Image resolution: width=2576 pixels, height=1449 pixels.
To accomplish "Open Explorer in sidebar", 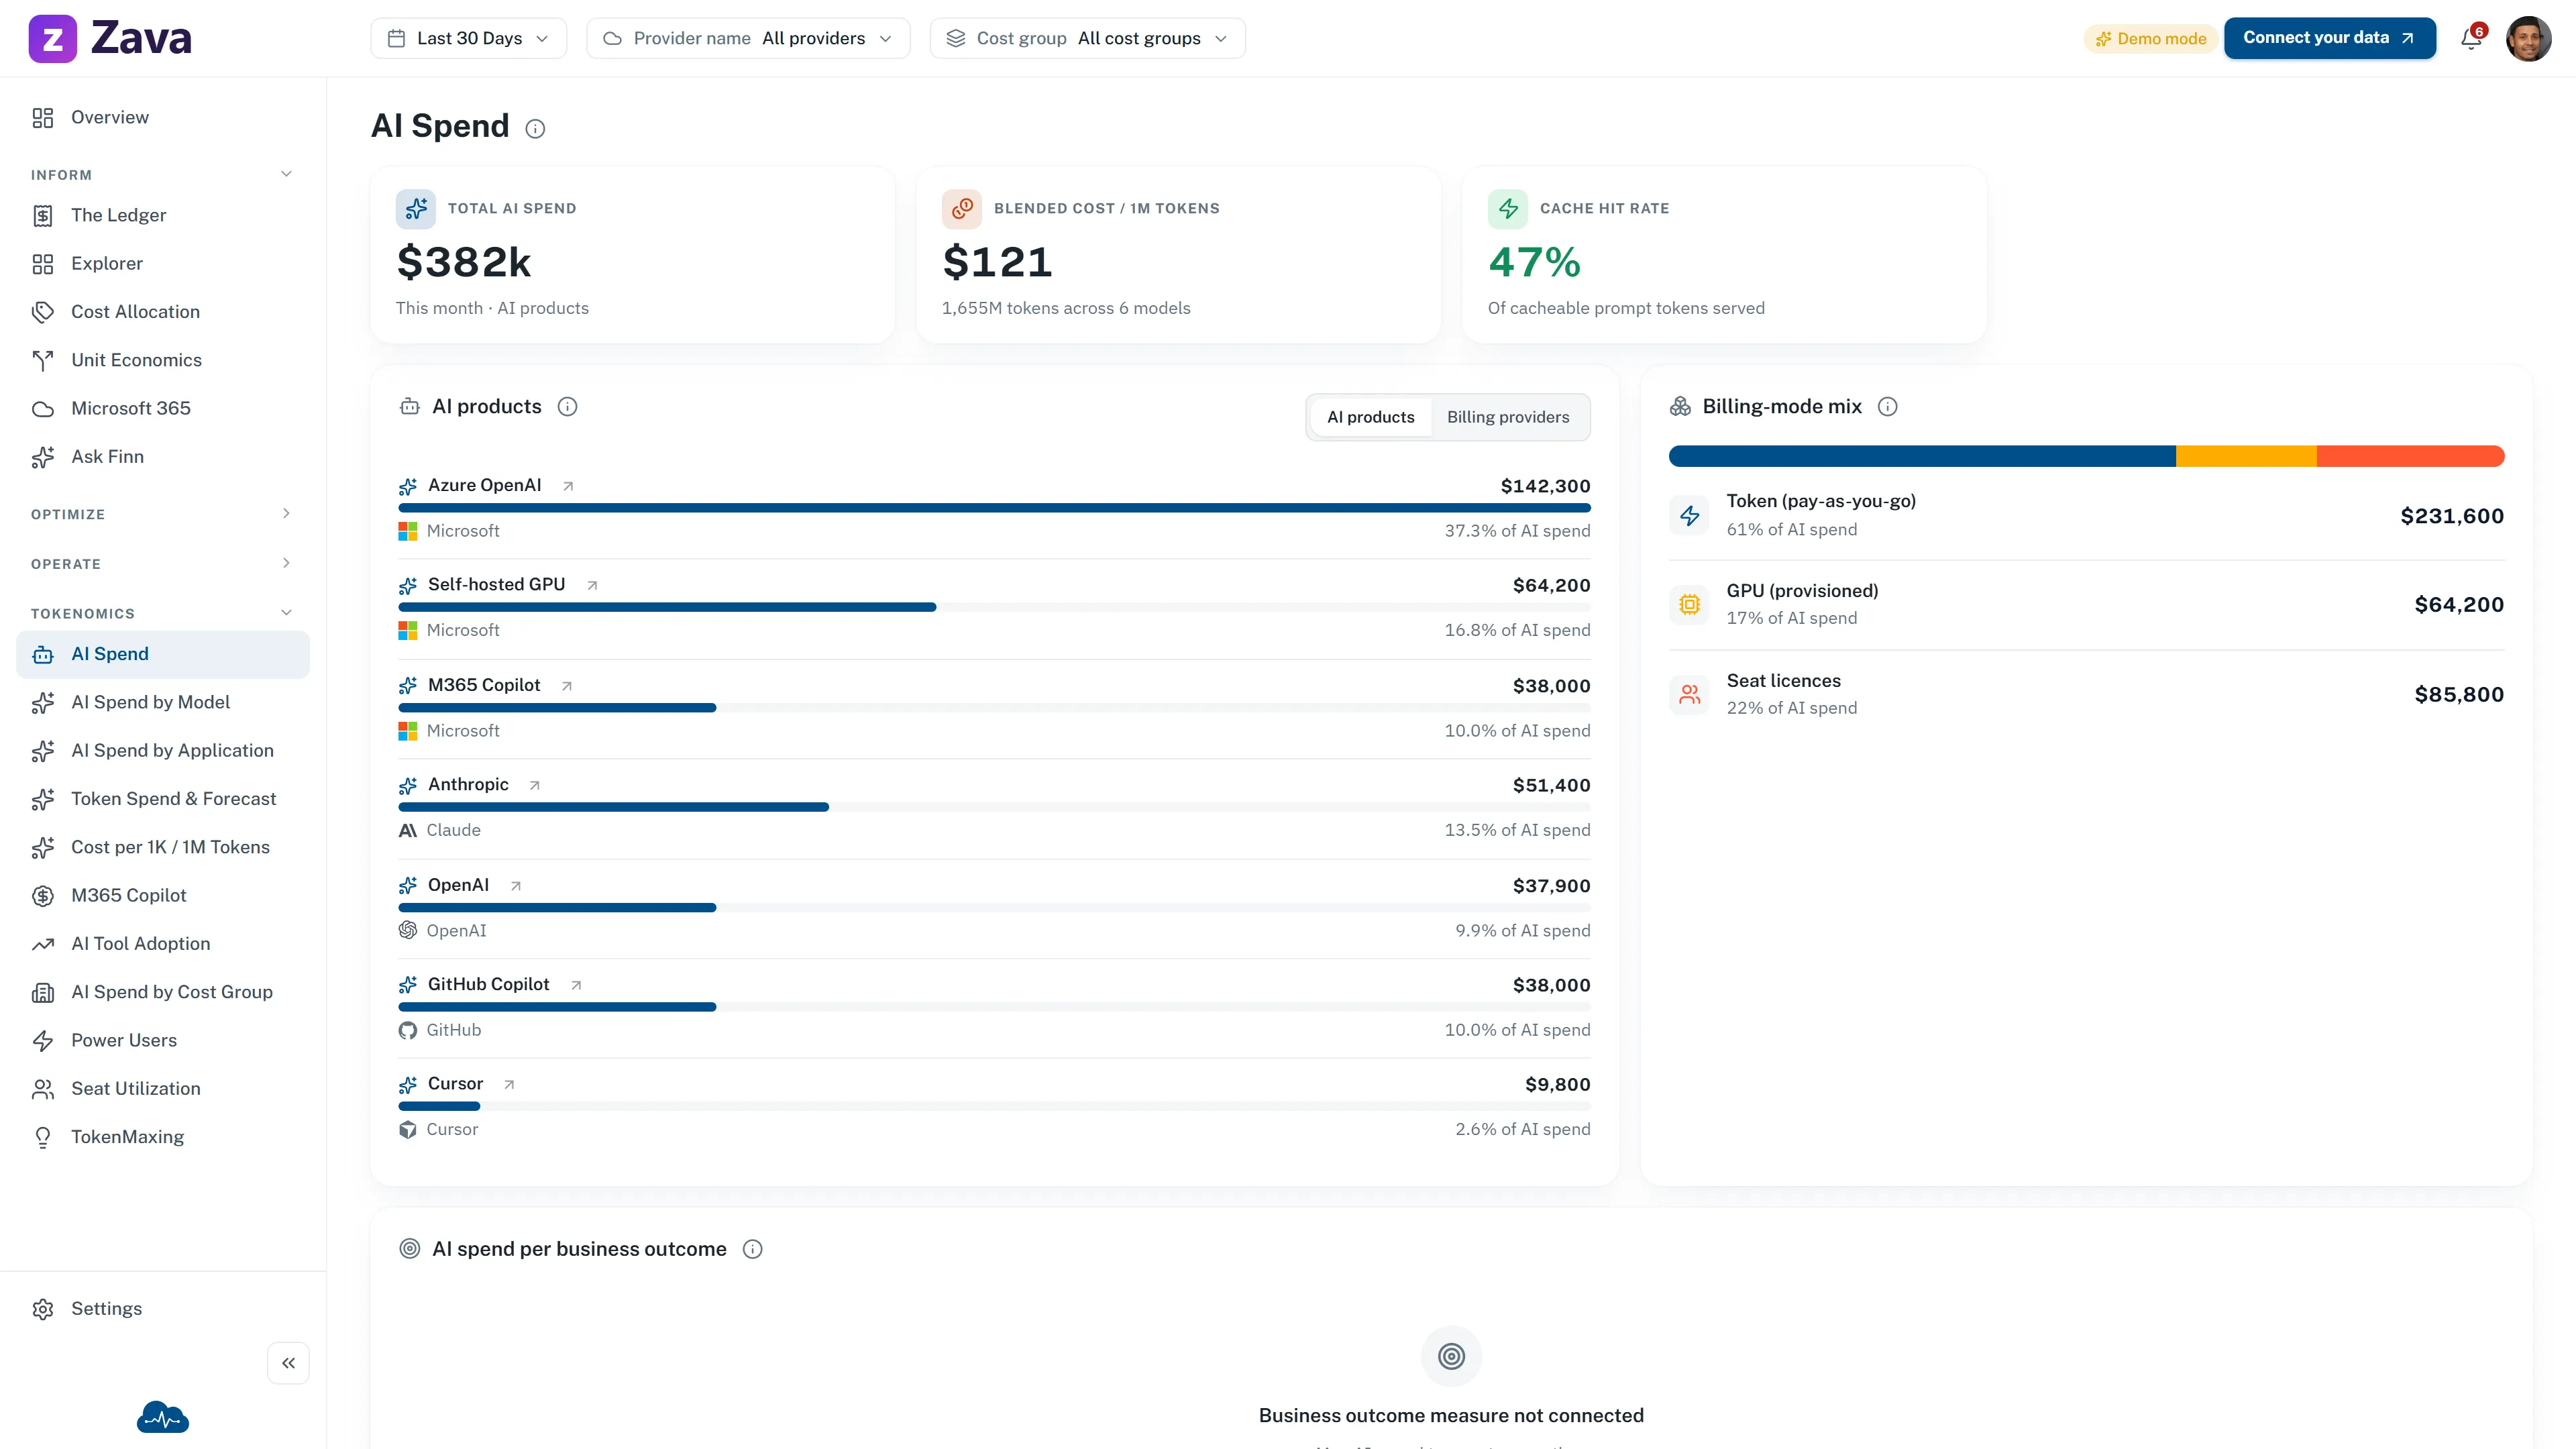I will coord(163,263).
